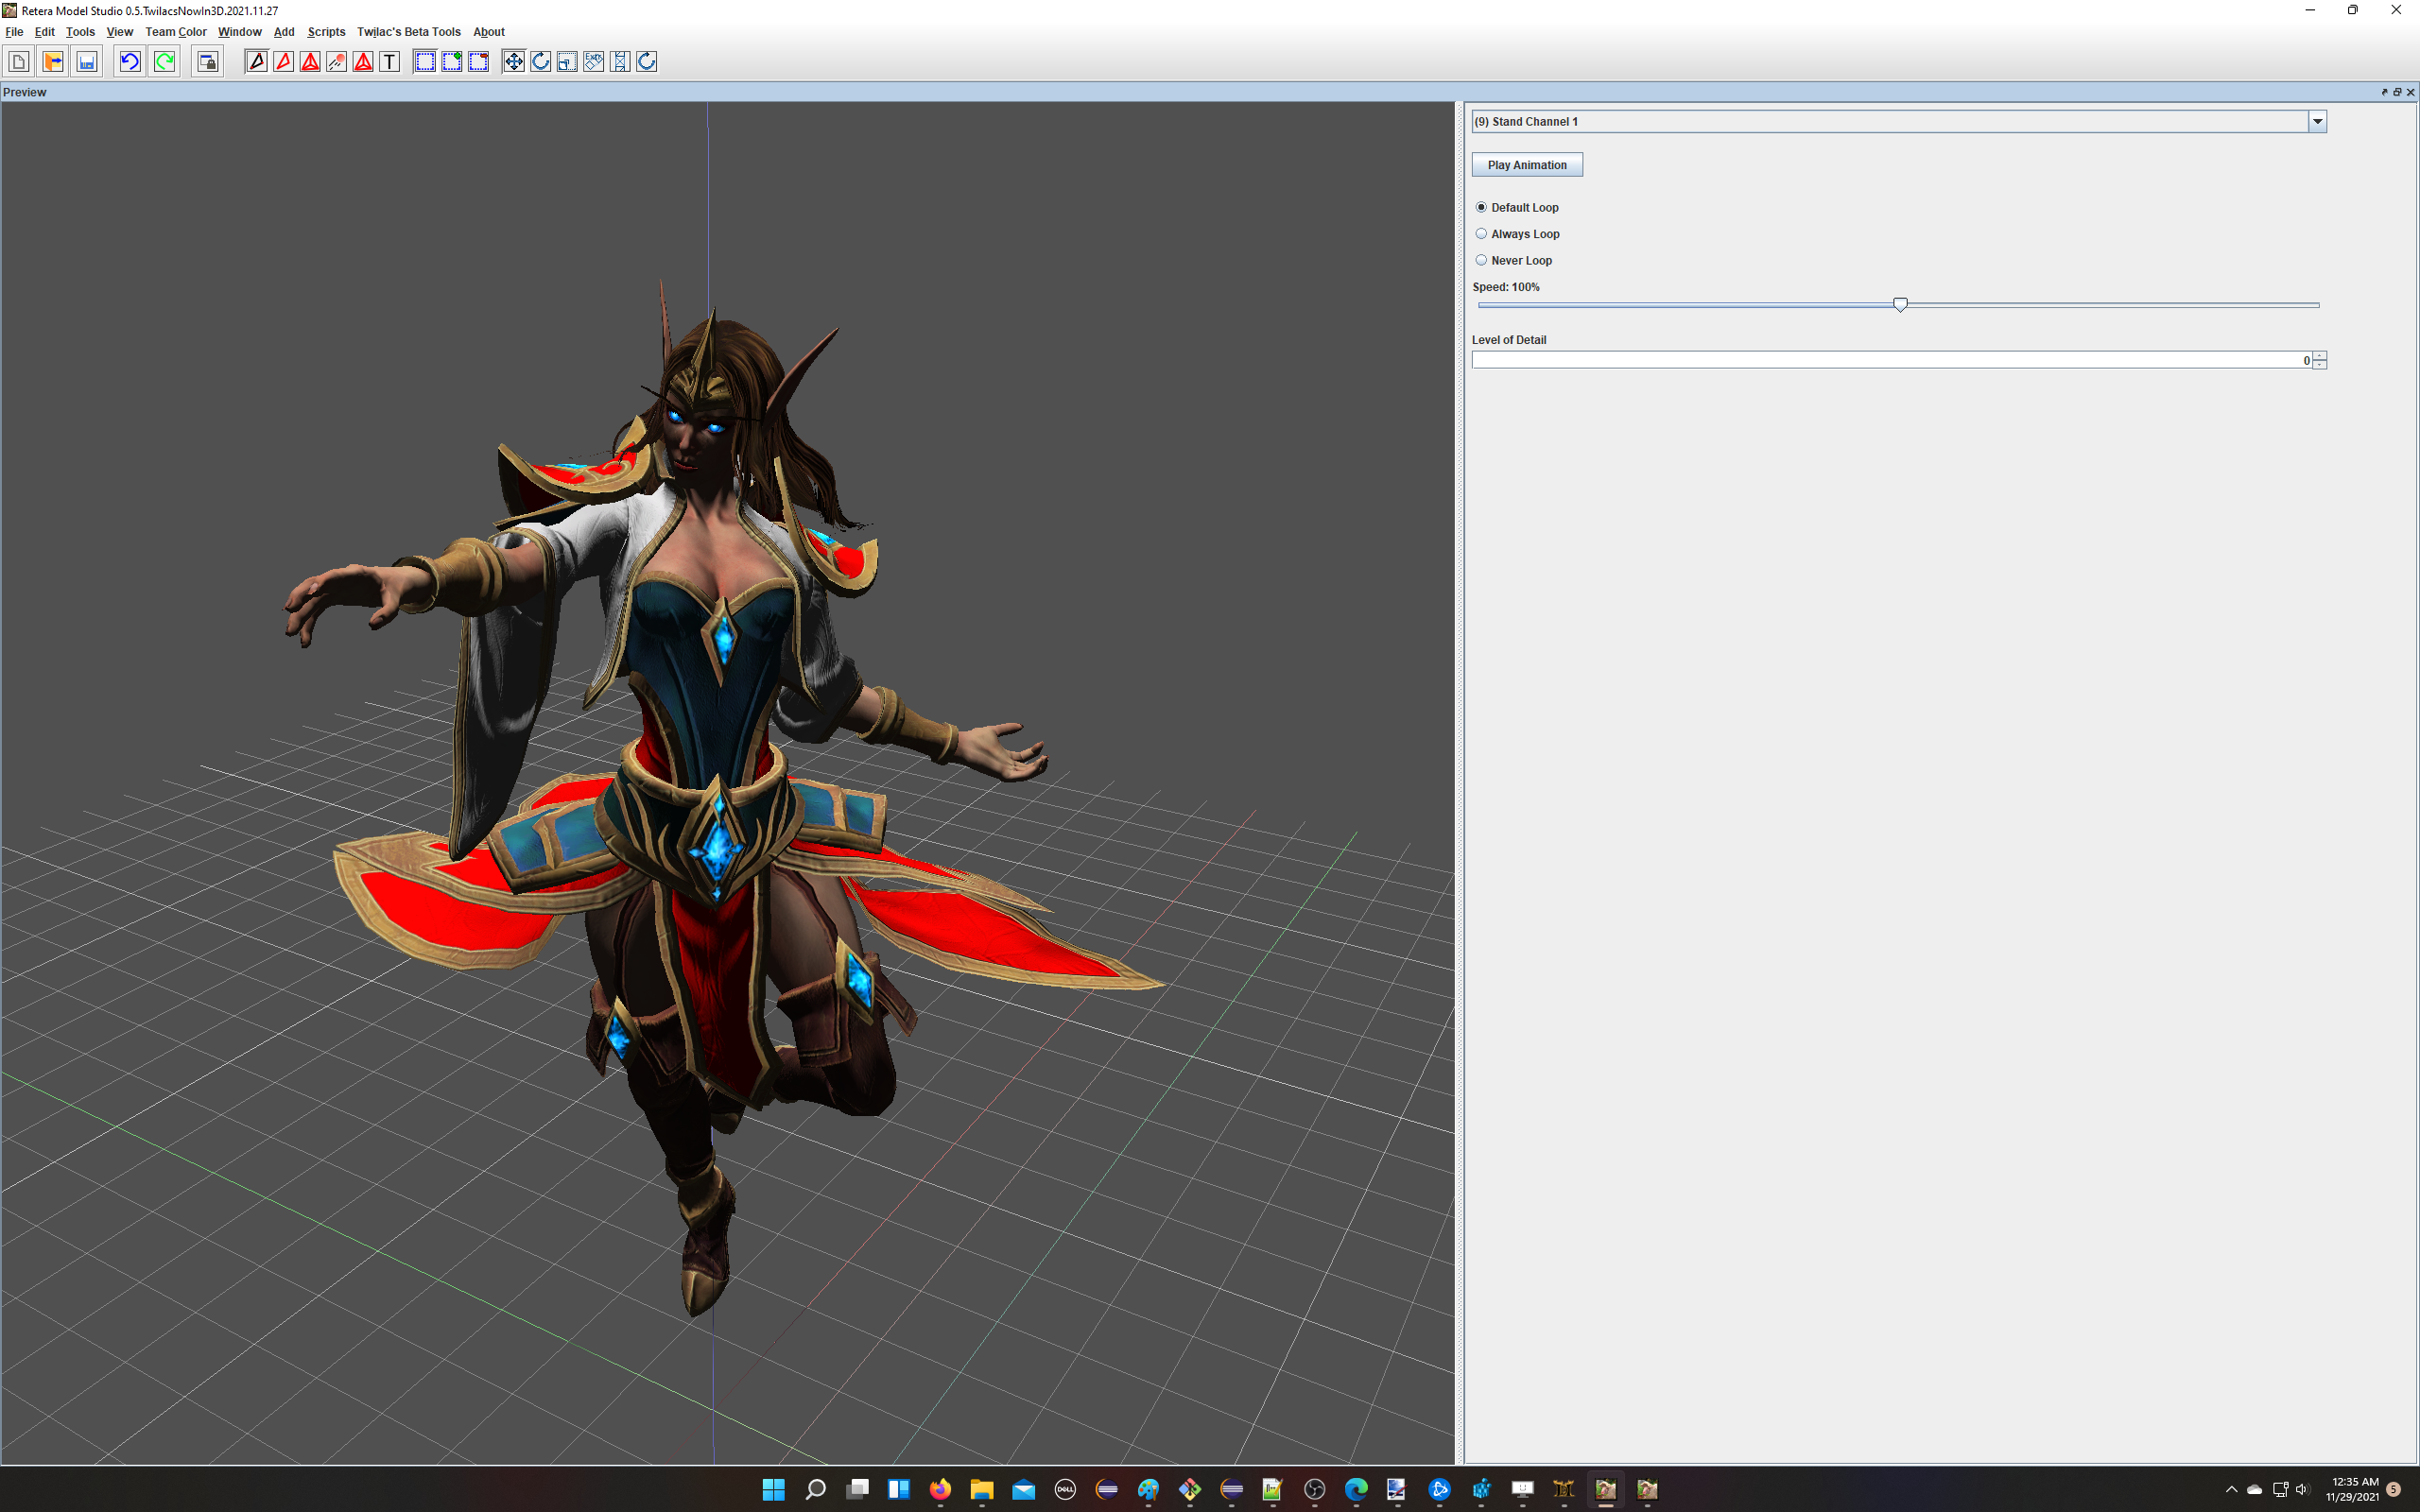Click the last rotate-arrow toolbar icon
The image size is (2420, 1512).
click(647, 62)
